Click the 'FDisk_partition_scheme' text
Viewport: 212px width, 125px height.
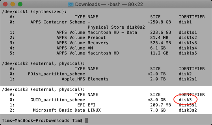(56, 74)
